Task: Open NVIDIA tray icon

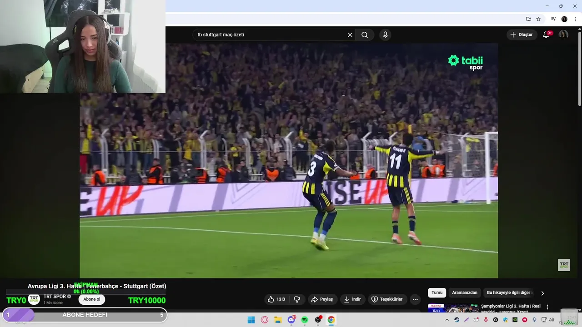Action: tap(515, 320)
